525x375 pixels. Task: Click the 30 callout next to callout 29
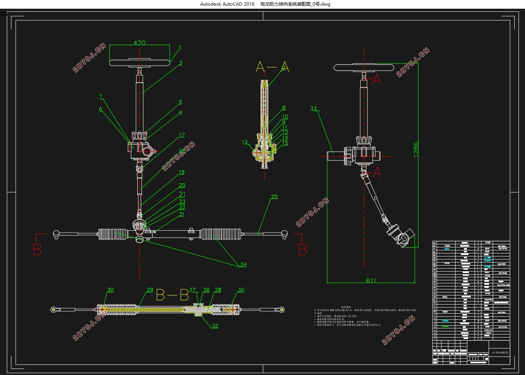click(110, 290)
